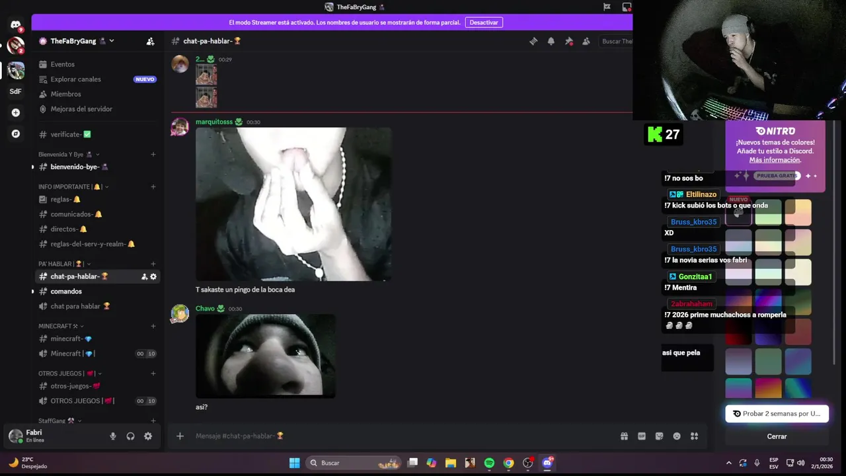Open the comunicados channel
This screenshot has height=476, width=846.
[x=98, y=214]
